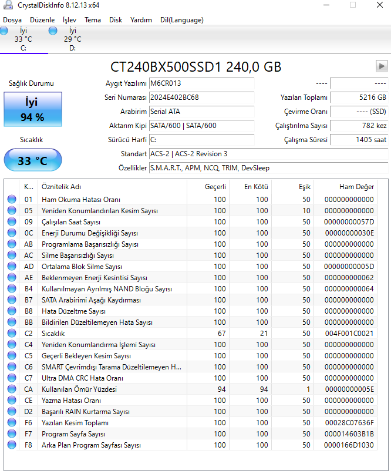Click the Çalışma Süresi value 1405 saat

coord(359,140)
